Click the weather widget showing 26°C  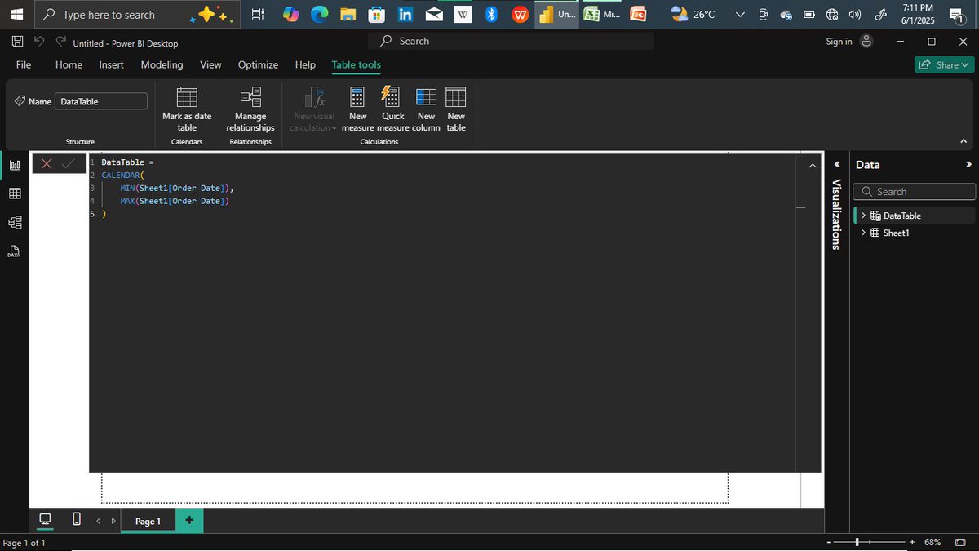693,15
